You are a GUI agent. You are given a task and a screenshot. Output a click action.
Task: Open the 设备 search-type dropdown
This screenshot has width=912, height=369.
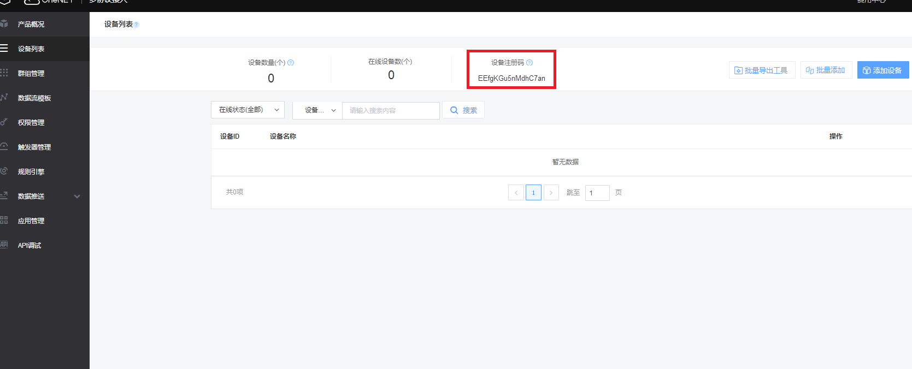click(x=317, y=110)
